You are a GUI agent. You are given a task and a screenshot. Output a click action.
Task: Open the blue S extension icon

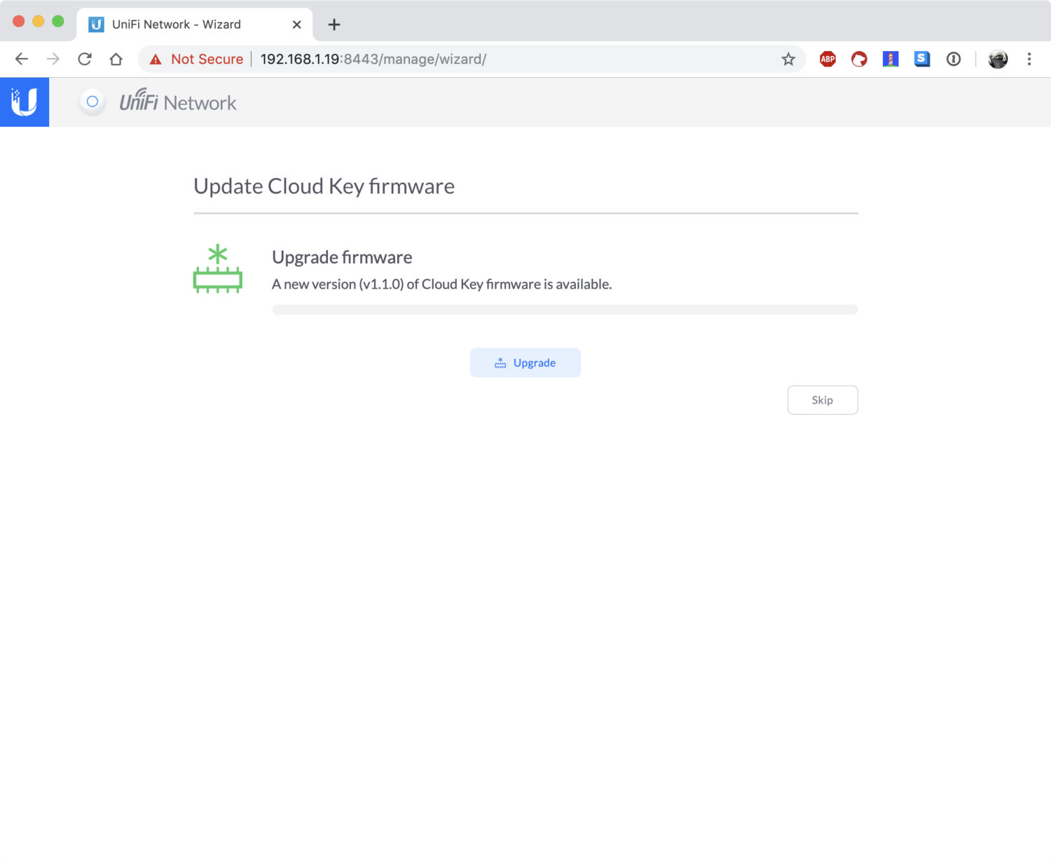922,59
